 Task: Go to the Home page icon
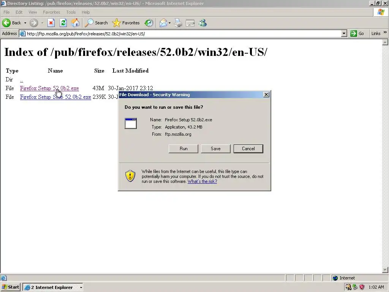[x=75, y=23]
